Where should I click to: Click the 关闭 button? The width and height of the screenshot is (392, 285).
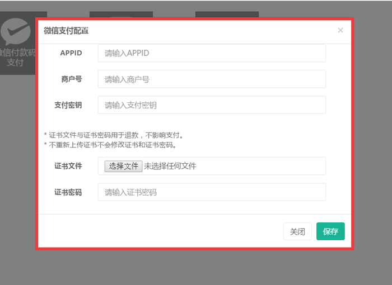[x=297, y=231]
